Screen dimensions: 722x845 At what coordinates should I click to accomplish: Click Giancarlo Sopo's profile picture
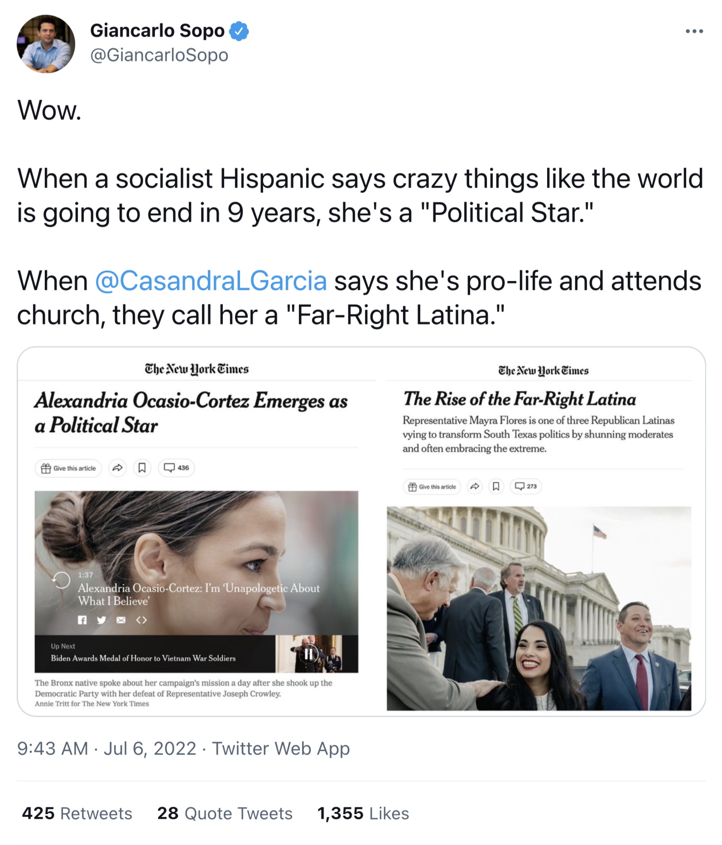point(46,44)
